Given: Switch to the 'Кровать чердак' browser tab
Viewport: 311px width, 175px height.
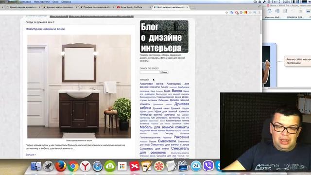Looking at the screenshot, I should 23,7.
